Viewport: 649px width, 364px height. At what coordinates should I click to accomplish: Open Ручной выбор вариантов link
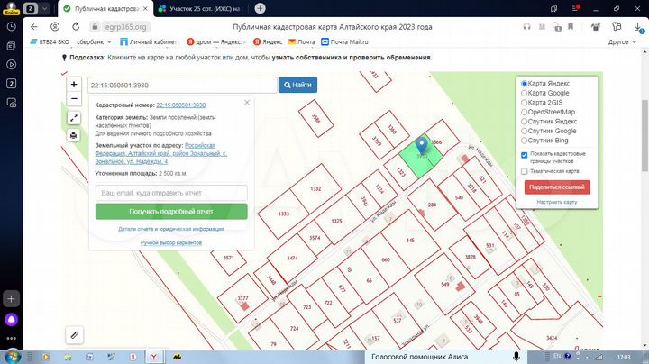171,242
